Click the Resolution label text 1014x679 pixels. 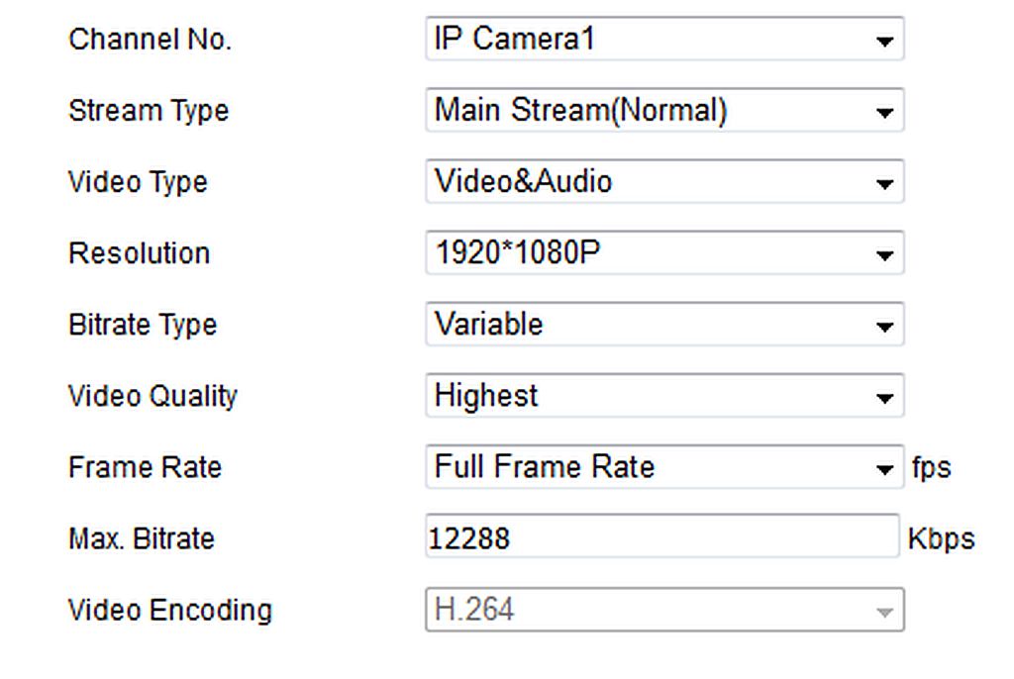click(139, 252)
